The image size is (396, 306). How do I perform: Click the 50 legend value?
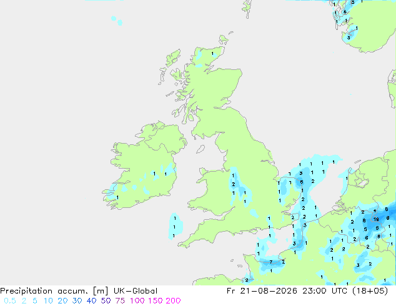click(106, 301)
